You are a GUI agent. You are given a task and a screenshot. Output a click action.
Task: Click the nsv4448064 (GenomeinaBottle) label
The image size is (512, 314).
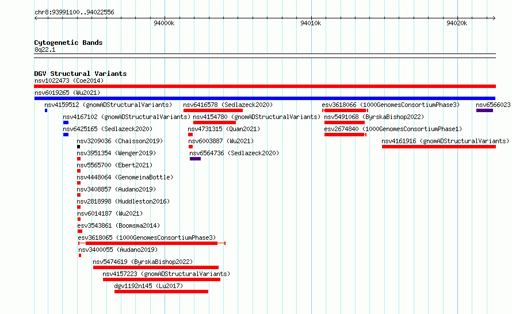point(125,177)
